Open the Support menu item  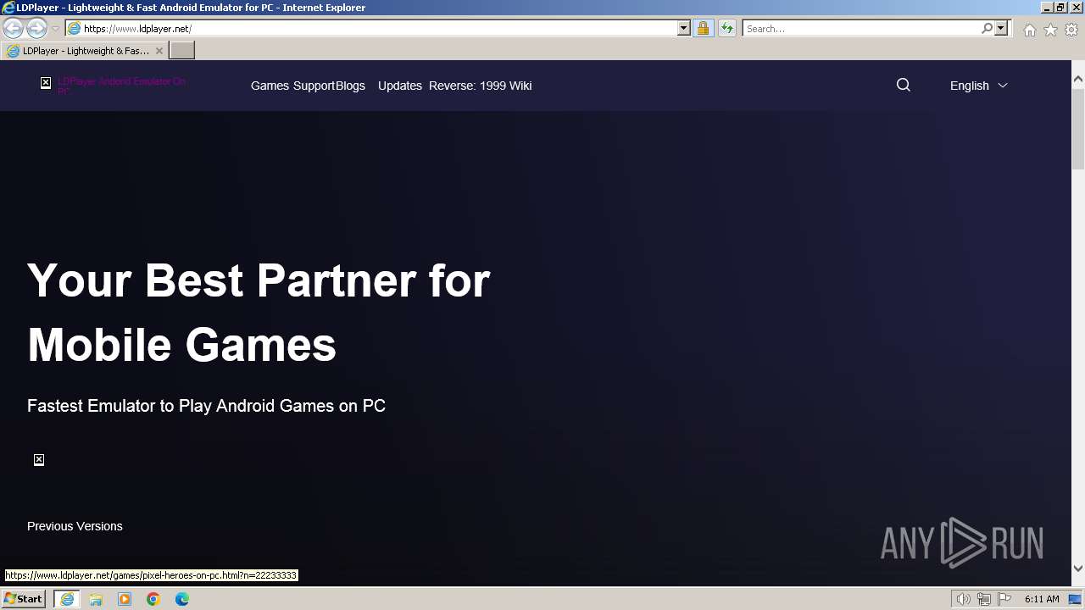tap(314, 86)
